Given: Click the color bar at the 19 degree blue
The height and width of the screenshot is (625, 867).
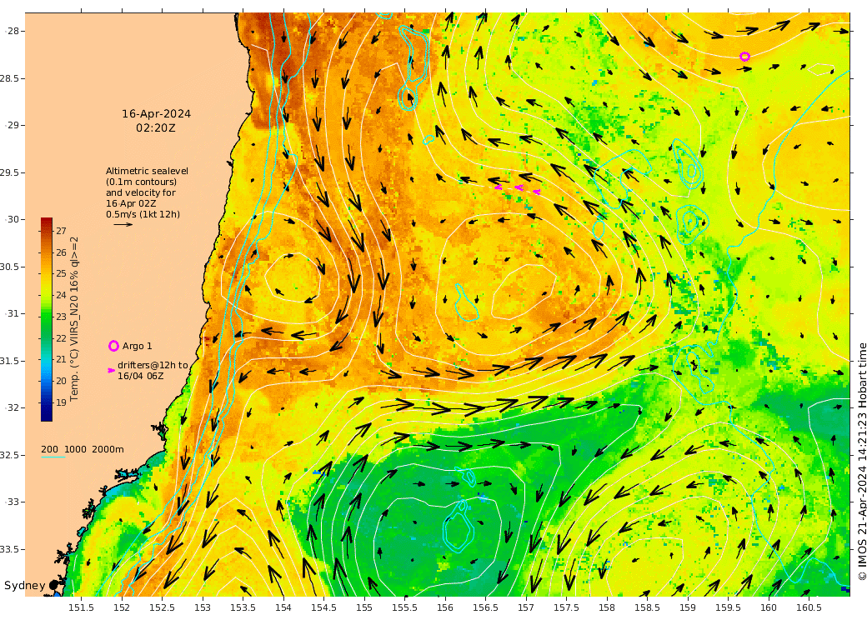Looking at the screenshot, I should coord(47,402).
